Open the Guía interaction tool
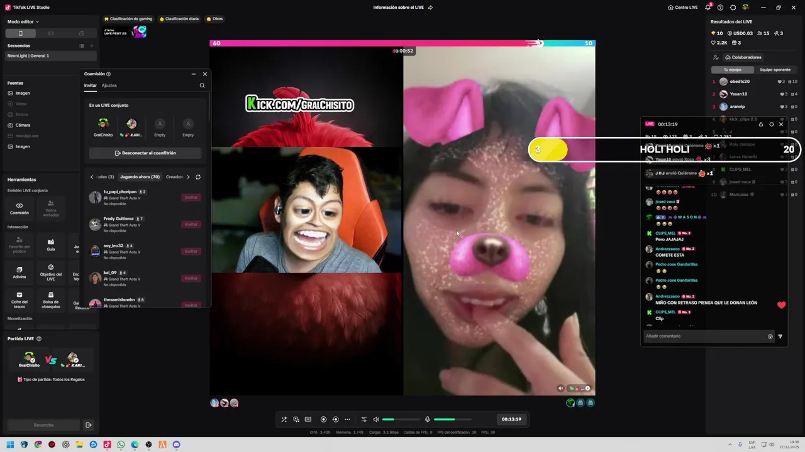This screenshot has height=452, width=805. 51,245
